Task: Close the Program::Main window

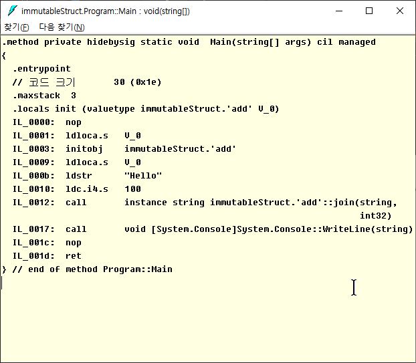Action: point(400,11)
